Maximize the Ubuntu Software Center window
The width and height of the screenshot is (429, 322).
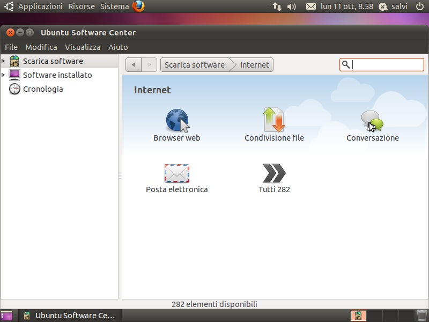click(x=29, y=33)
